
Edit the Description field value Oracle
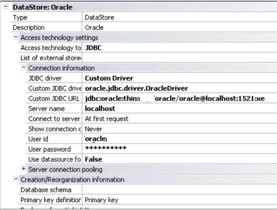coord(94,28)
